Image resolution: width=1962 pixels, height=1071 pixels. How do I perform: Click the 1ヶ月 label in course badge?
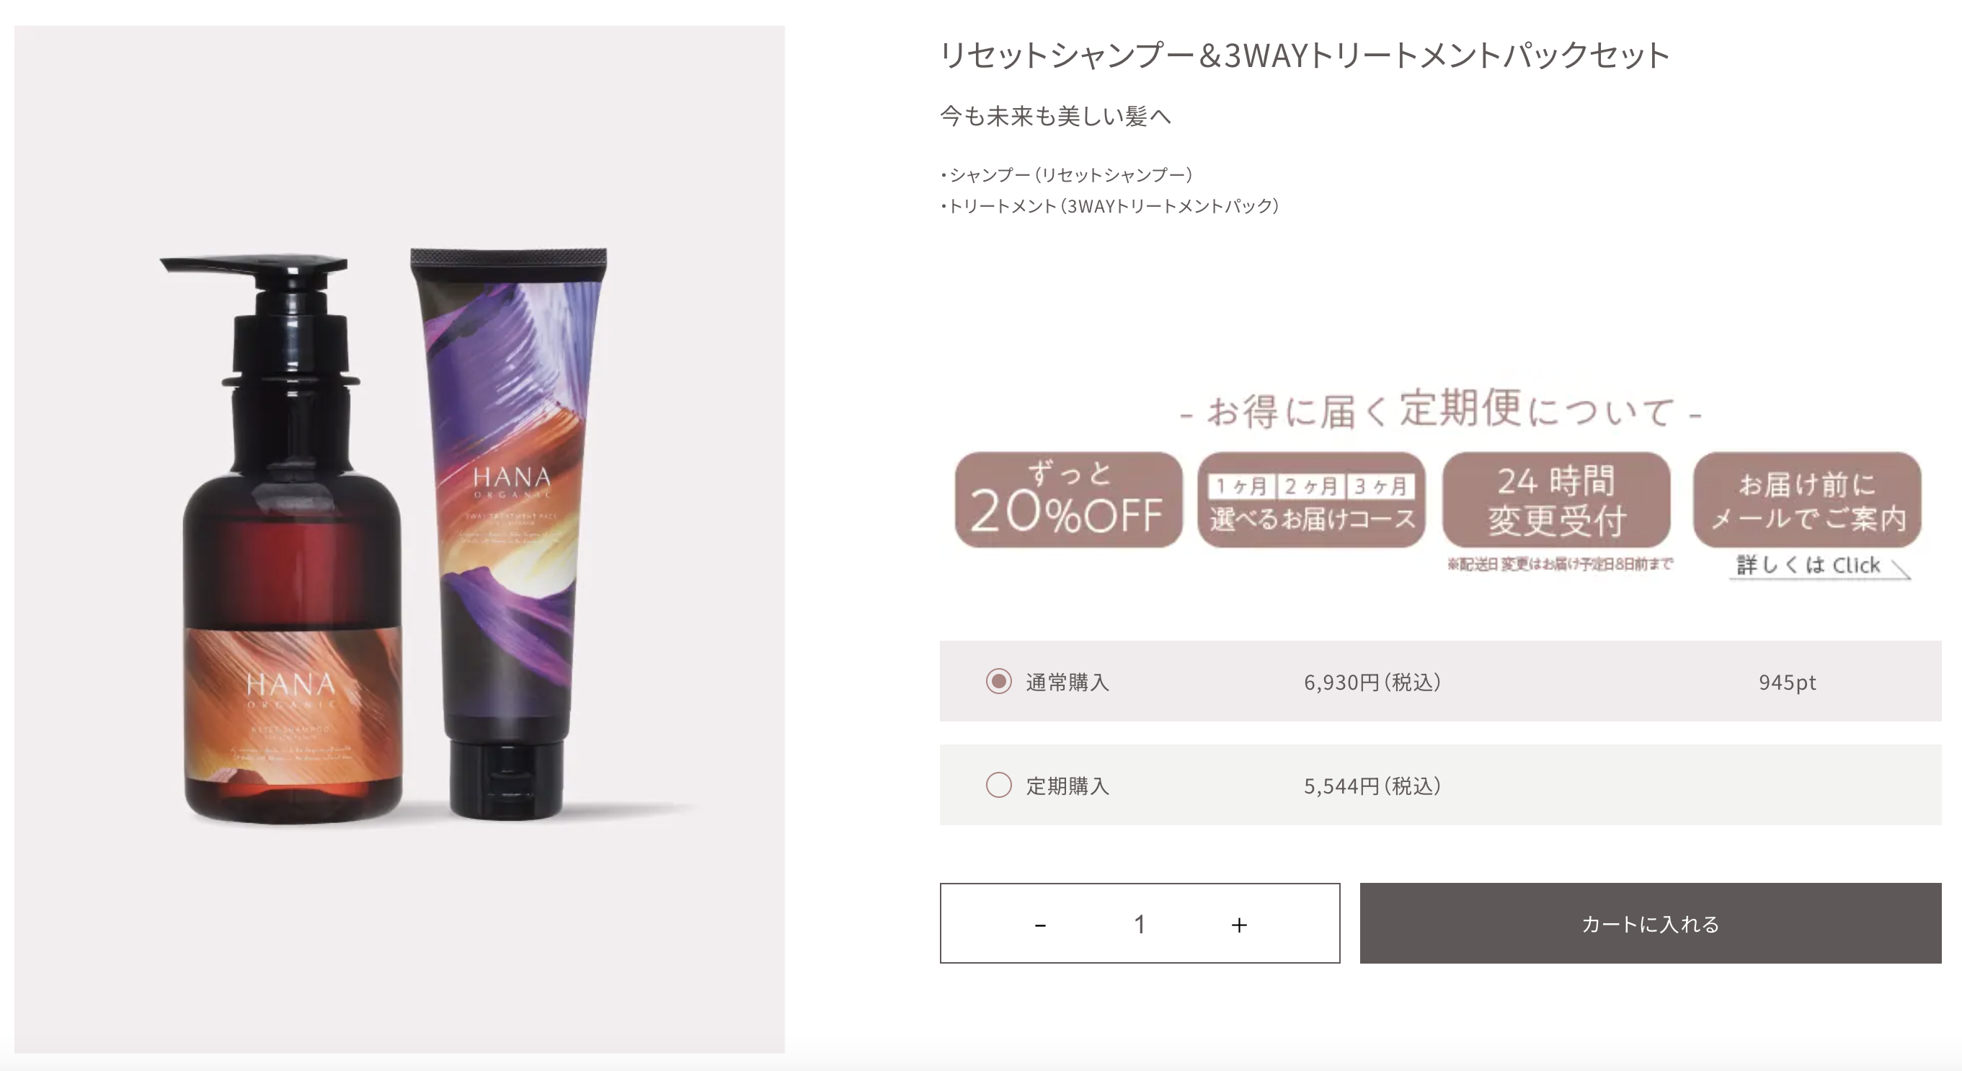pyautogui.click(x=1241, y=486)
